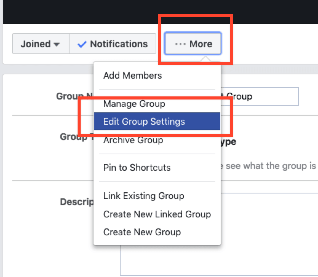Choose Link Existing Group
This screenshot has width=318, height=277.
157,196
